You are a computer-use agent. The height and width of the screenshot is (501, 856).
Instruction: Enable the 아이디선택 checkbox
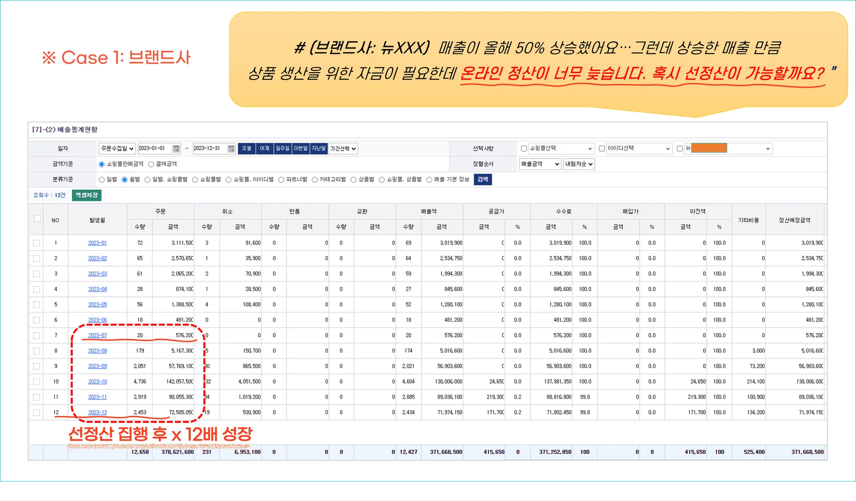click(x=602, y=148)
